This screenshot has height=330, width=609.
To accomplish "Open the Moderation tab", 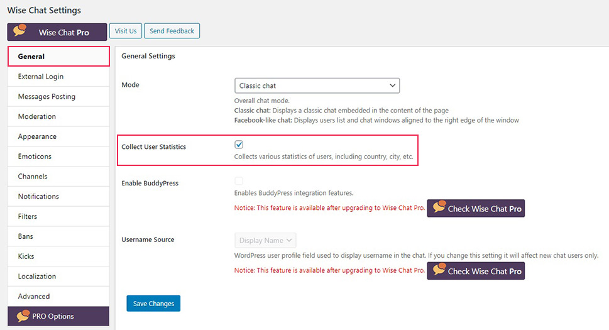I will 58,116.
